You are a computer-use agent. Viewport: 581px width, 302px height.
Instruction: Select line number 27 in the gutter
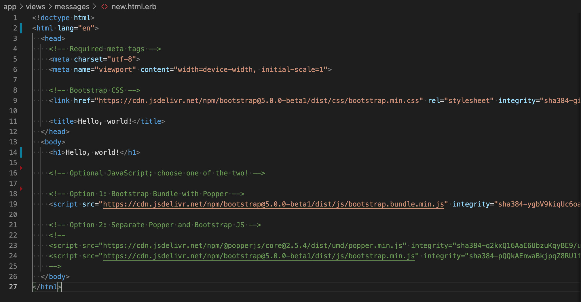(x=13, y=287)
